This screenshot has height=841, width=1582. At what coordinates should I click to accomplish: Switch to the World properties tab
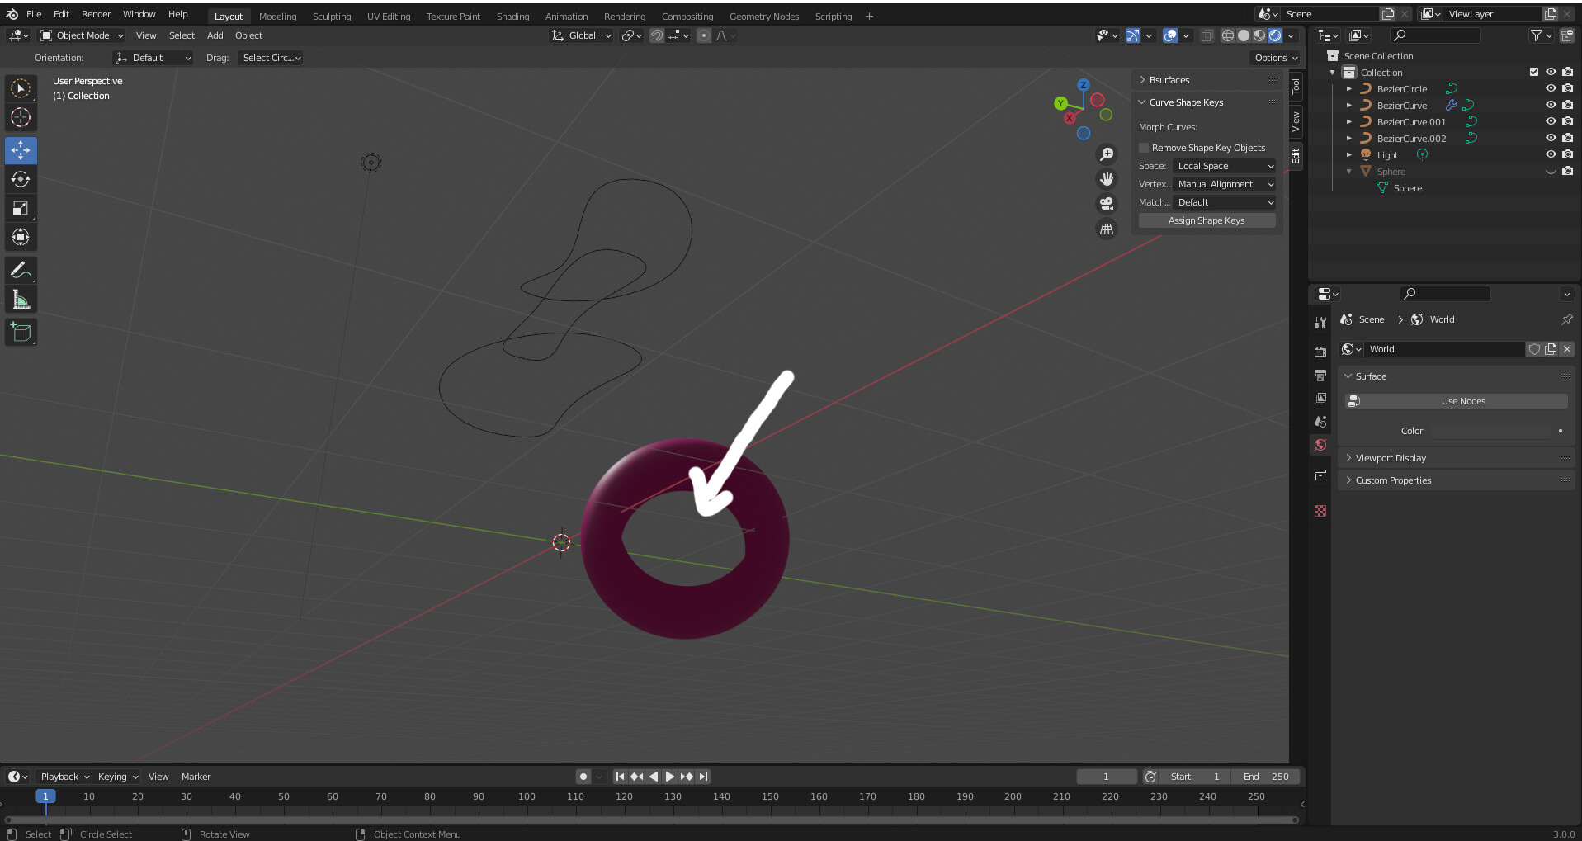(1320, 445)
